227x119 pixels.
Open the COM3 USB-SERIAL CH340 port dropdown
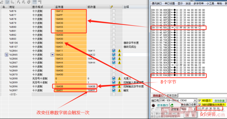[195, 100]
